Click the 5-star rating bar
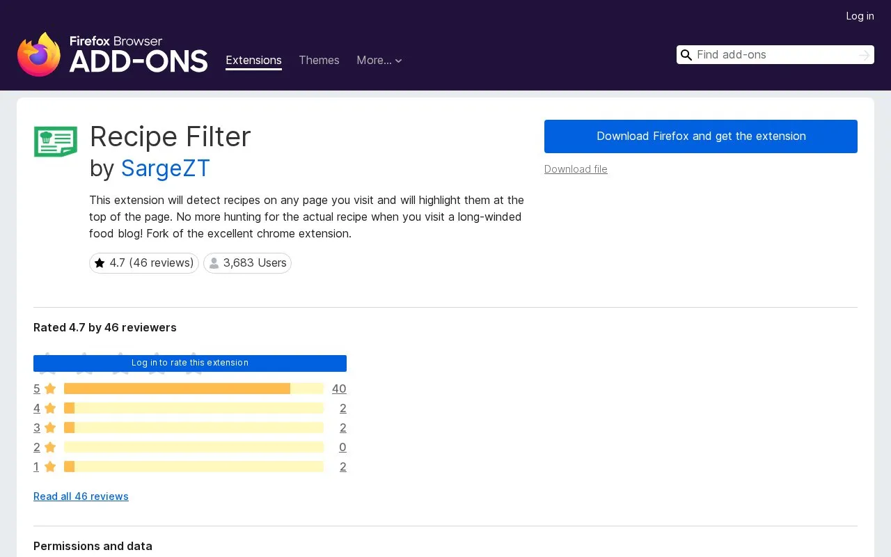This screenshot has height=557, width=891. click(194, 389)
